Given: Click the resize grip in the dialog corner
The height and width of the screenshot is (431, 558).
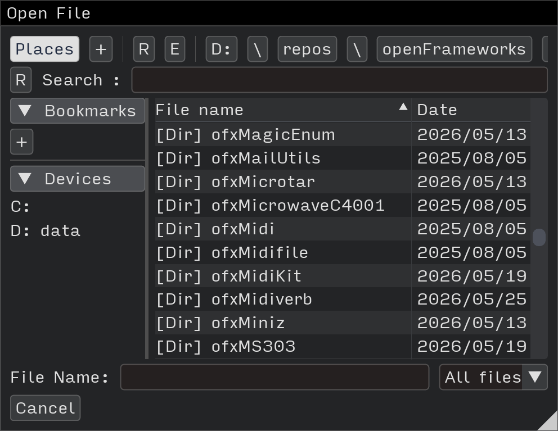Looking at the screenshot, I should coord(550,423).
